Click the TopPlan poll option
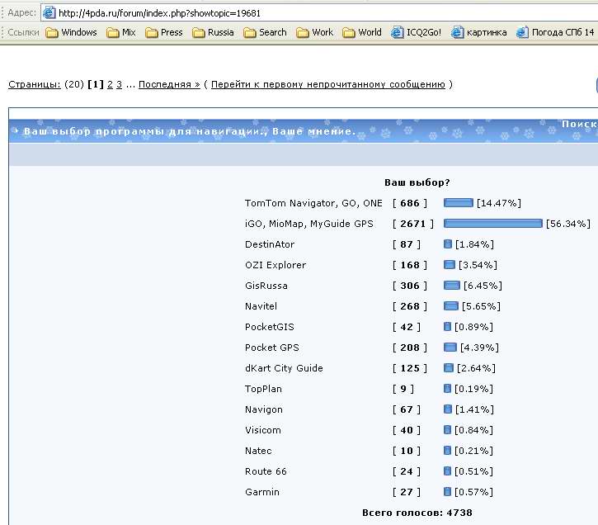 (263, 389)
